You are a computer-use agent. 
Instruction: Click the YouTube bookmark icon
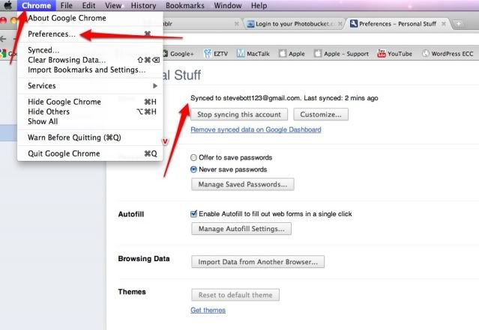(382, 53)
